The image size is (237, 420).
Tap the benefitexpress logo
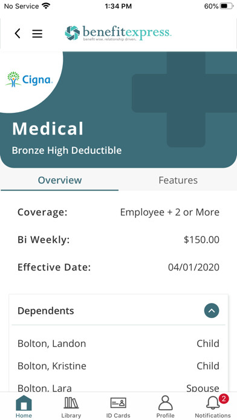[x=118, y=33]
